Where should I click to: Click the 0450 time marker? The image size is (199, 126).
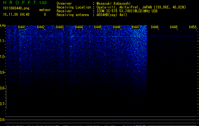tap(193, 27)
